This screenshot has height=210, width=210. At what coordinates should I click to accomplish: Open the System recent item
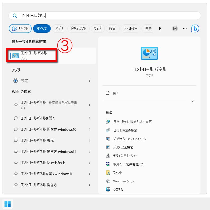[118, 190]
